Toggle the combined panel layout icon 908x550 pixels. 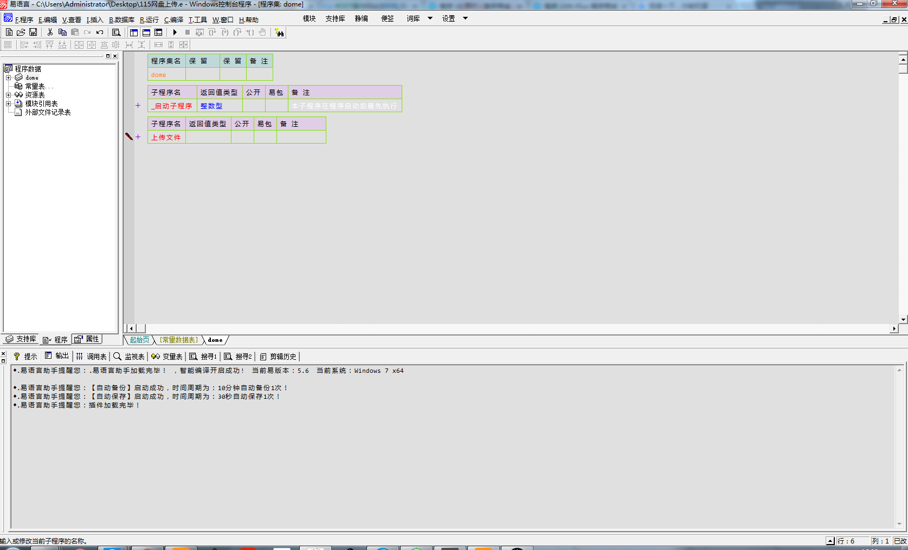(158, 33)
